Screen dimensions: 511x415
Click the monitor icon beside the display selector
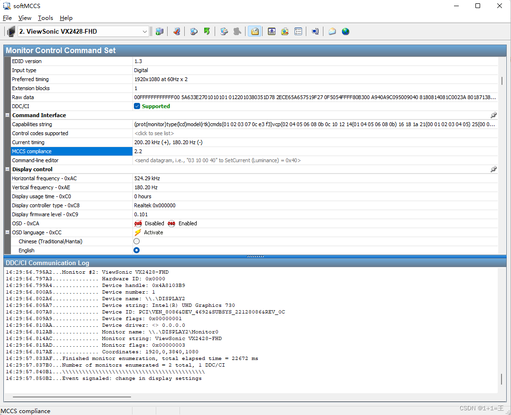(x=11, y=32)
